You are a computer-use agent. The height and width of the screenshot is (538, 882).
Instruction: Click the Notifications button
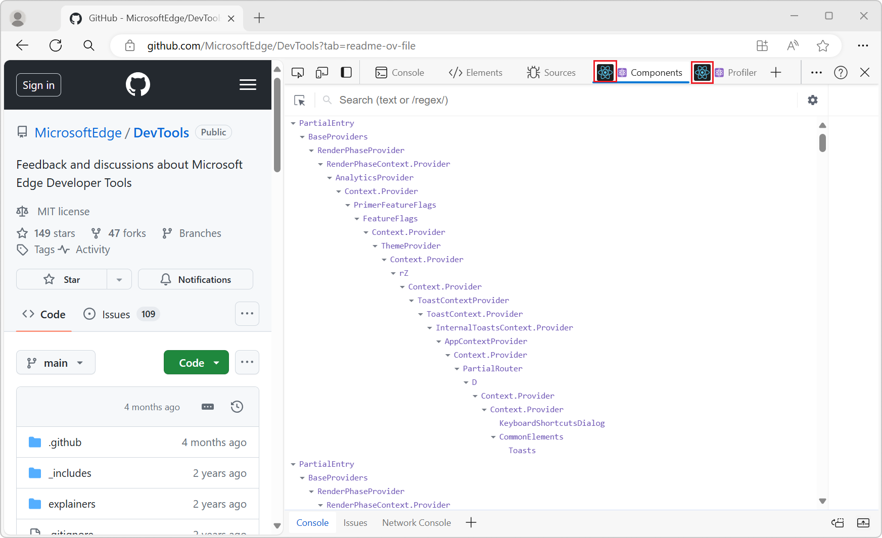[196, 279]
